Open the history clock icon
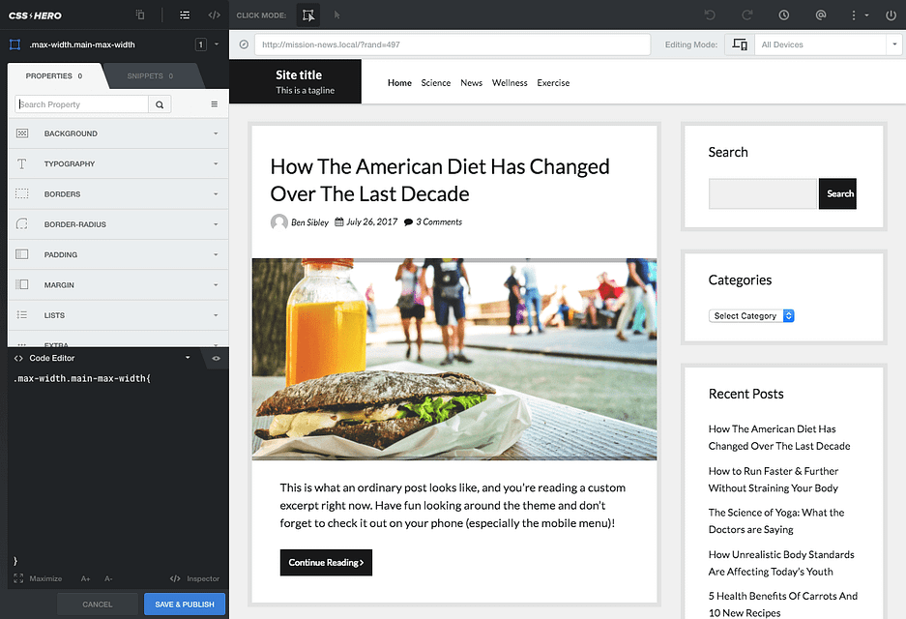Screen dimensions: 906x619 (x=784, y=15)
